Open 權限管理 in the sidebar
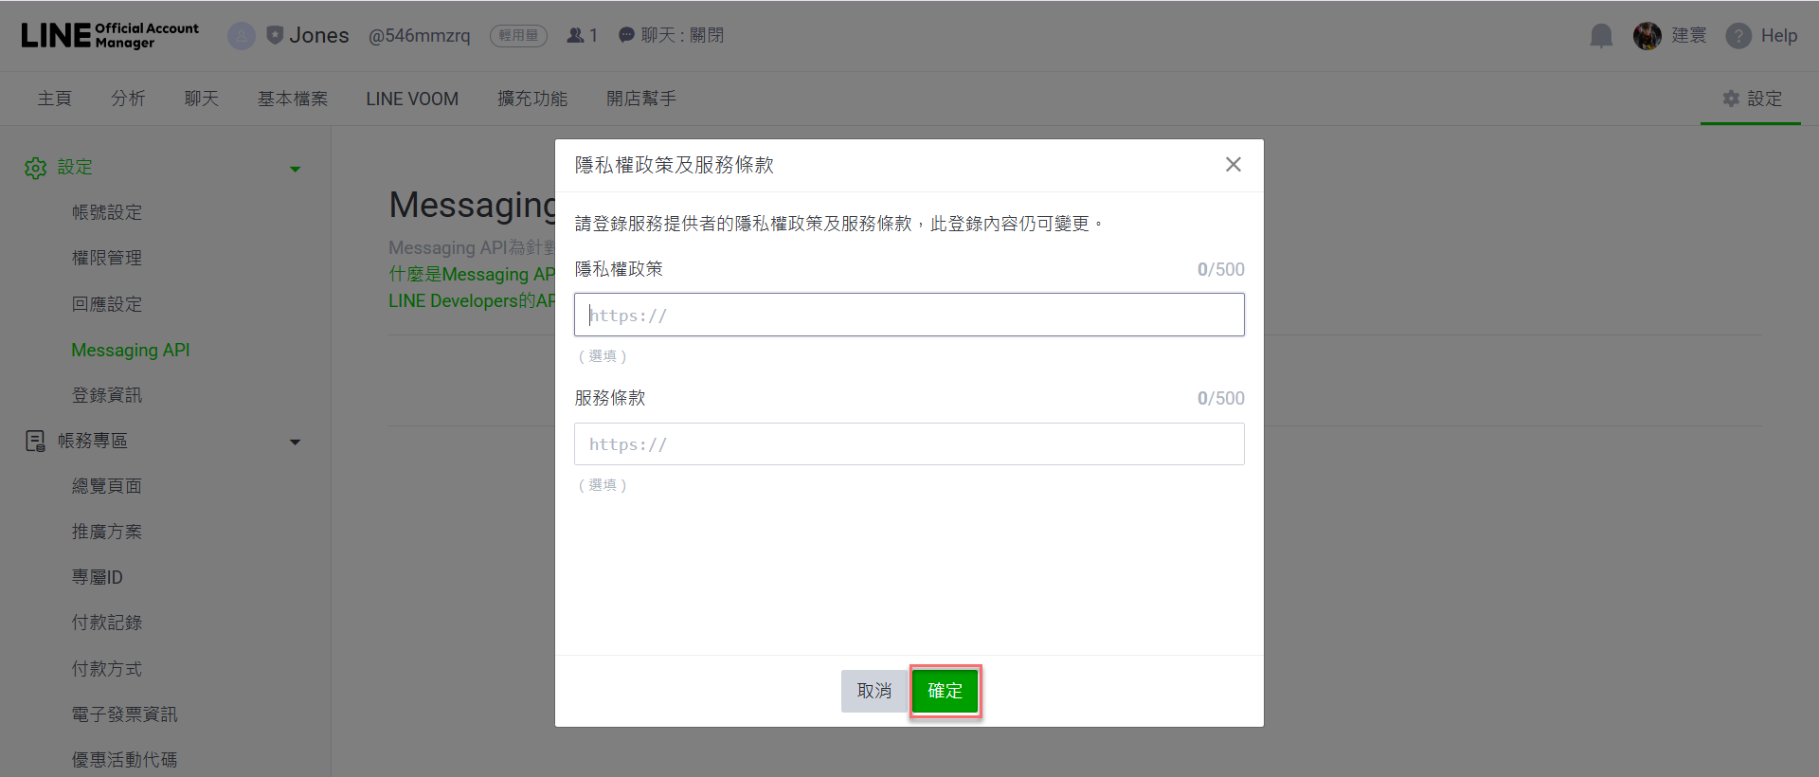Image resolution: width=1819 pixels, height=777 pixels. tap(107, 258)
